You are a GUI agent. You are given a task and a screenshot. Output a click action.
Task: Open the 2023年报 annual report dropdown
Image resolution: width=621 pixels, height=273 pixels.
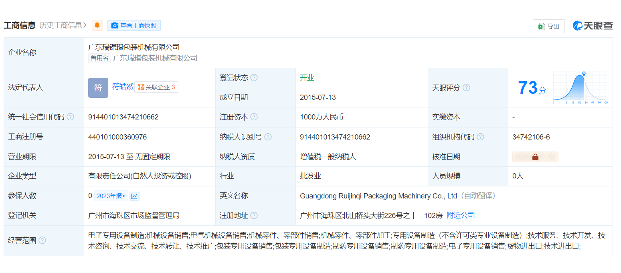[111, 196]
